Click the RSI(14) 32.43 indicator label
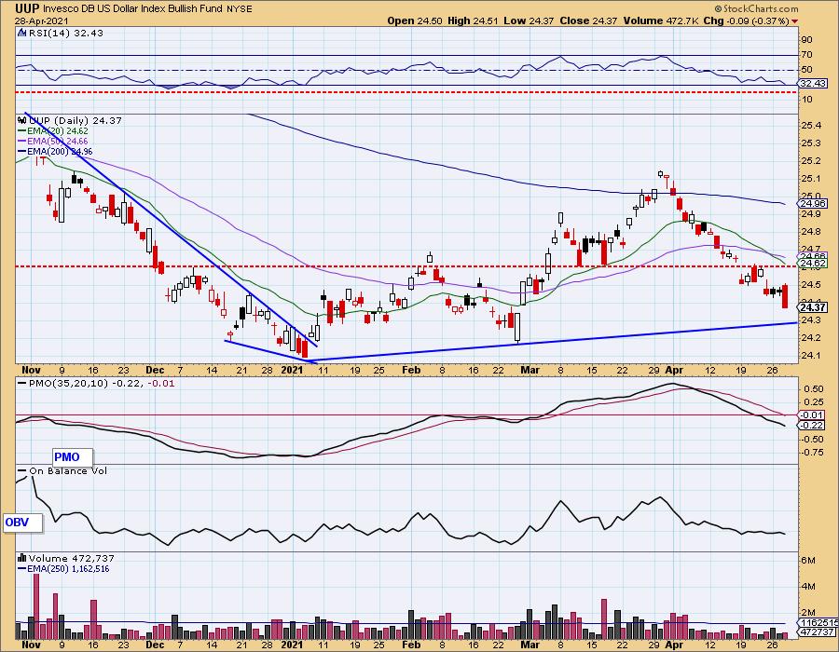This screenshot has width=839, height=652. click(65, 33)
